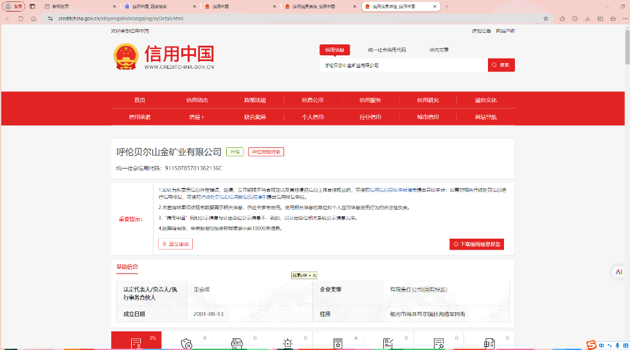This screenshot has height=350, width=630.
Task: Open the 通知公告 link
Action: point(482,31)
